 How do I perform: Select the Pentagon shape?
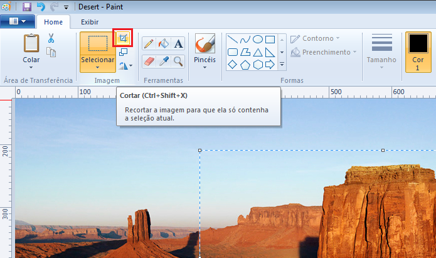tap(245, 65)
